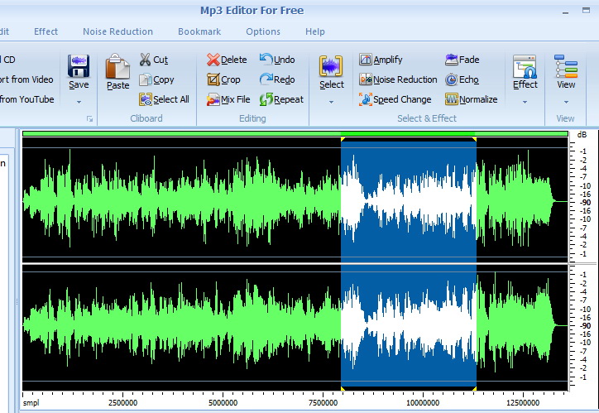
Task: Click the from YouTube import button
Action: pos(26,99)
